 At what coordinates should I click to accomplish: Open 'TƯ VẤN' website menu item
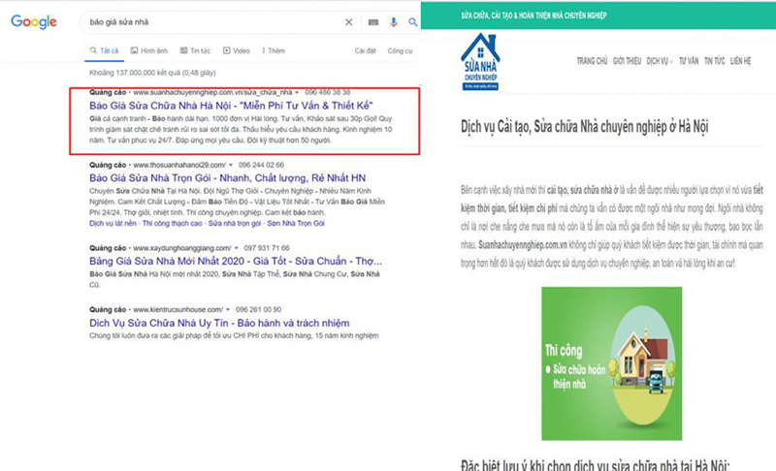(x=689, y=61)
